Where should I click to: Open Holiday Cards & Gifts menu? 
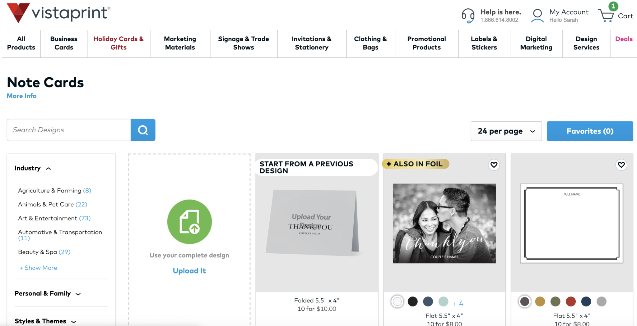point(119,43)
